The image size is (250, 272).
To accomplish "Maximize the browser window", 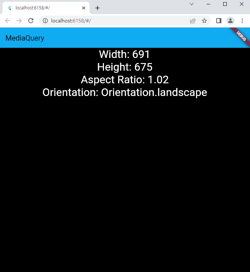I will (x=225, y=4).
